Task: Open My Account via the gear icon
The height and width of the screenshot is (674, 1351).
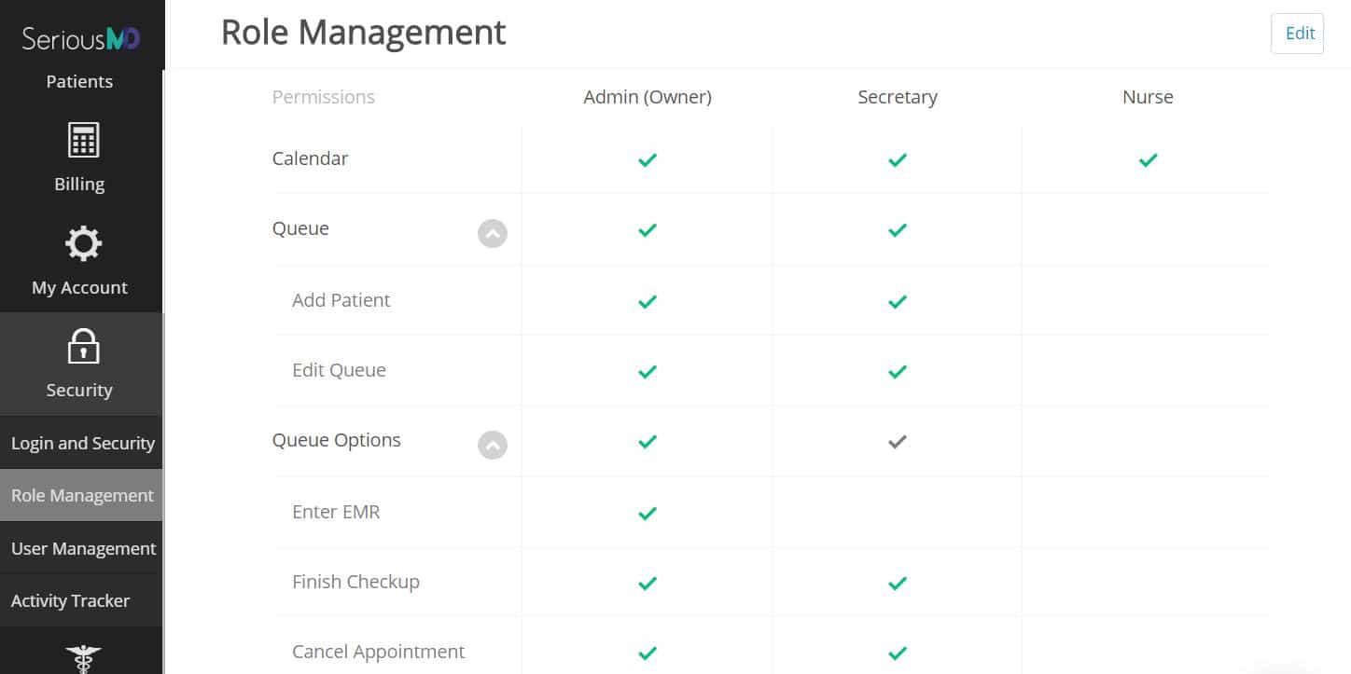Action: (x=83, y=243)
